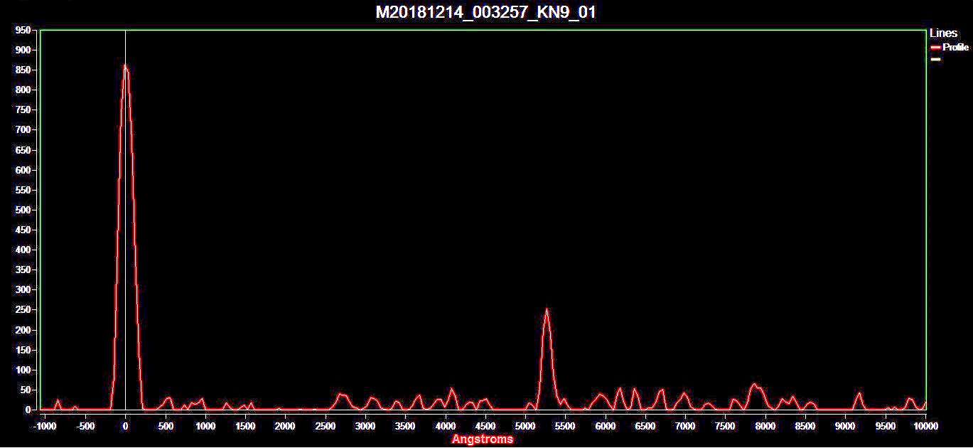Click the small peak near 2700 Angstroms
973x448 pixels.
341,394
